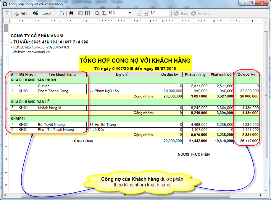Click the horizontal scrollbar thumb
271x200 pixels.
pyautogui.click(x=126, y=196)
